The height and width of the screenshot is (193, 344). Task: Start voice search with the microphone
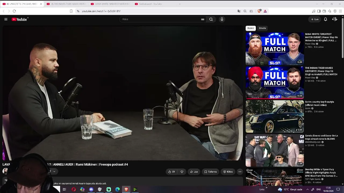point(222,19)
